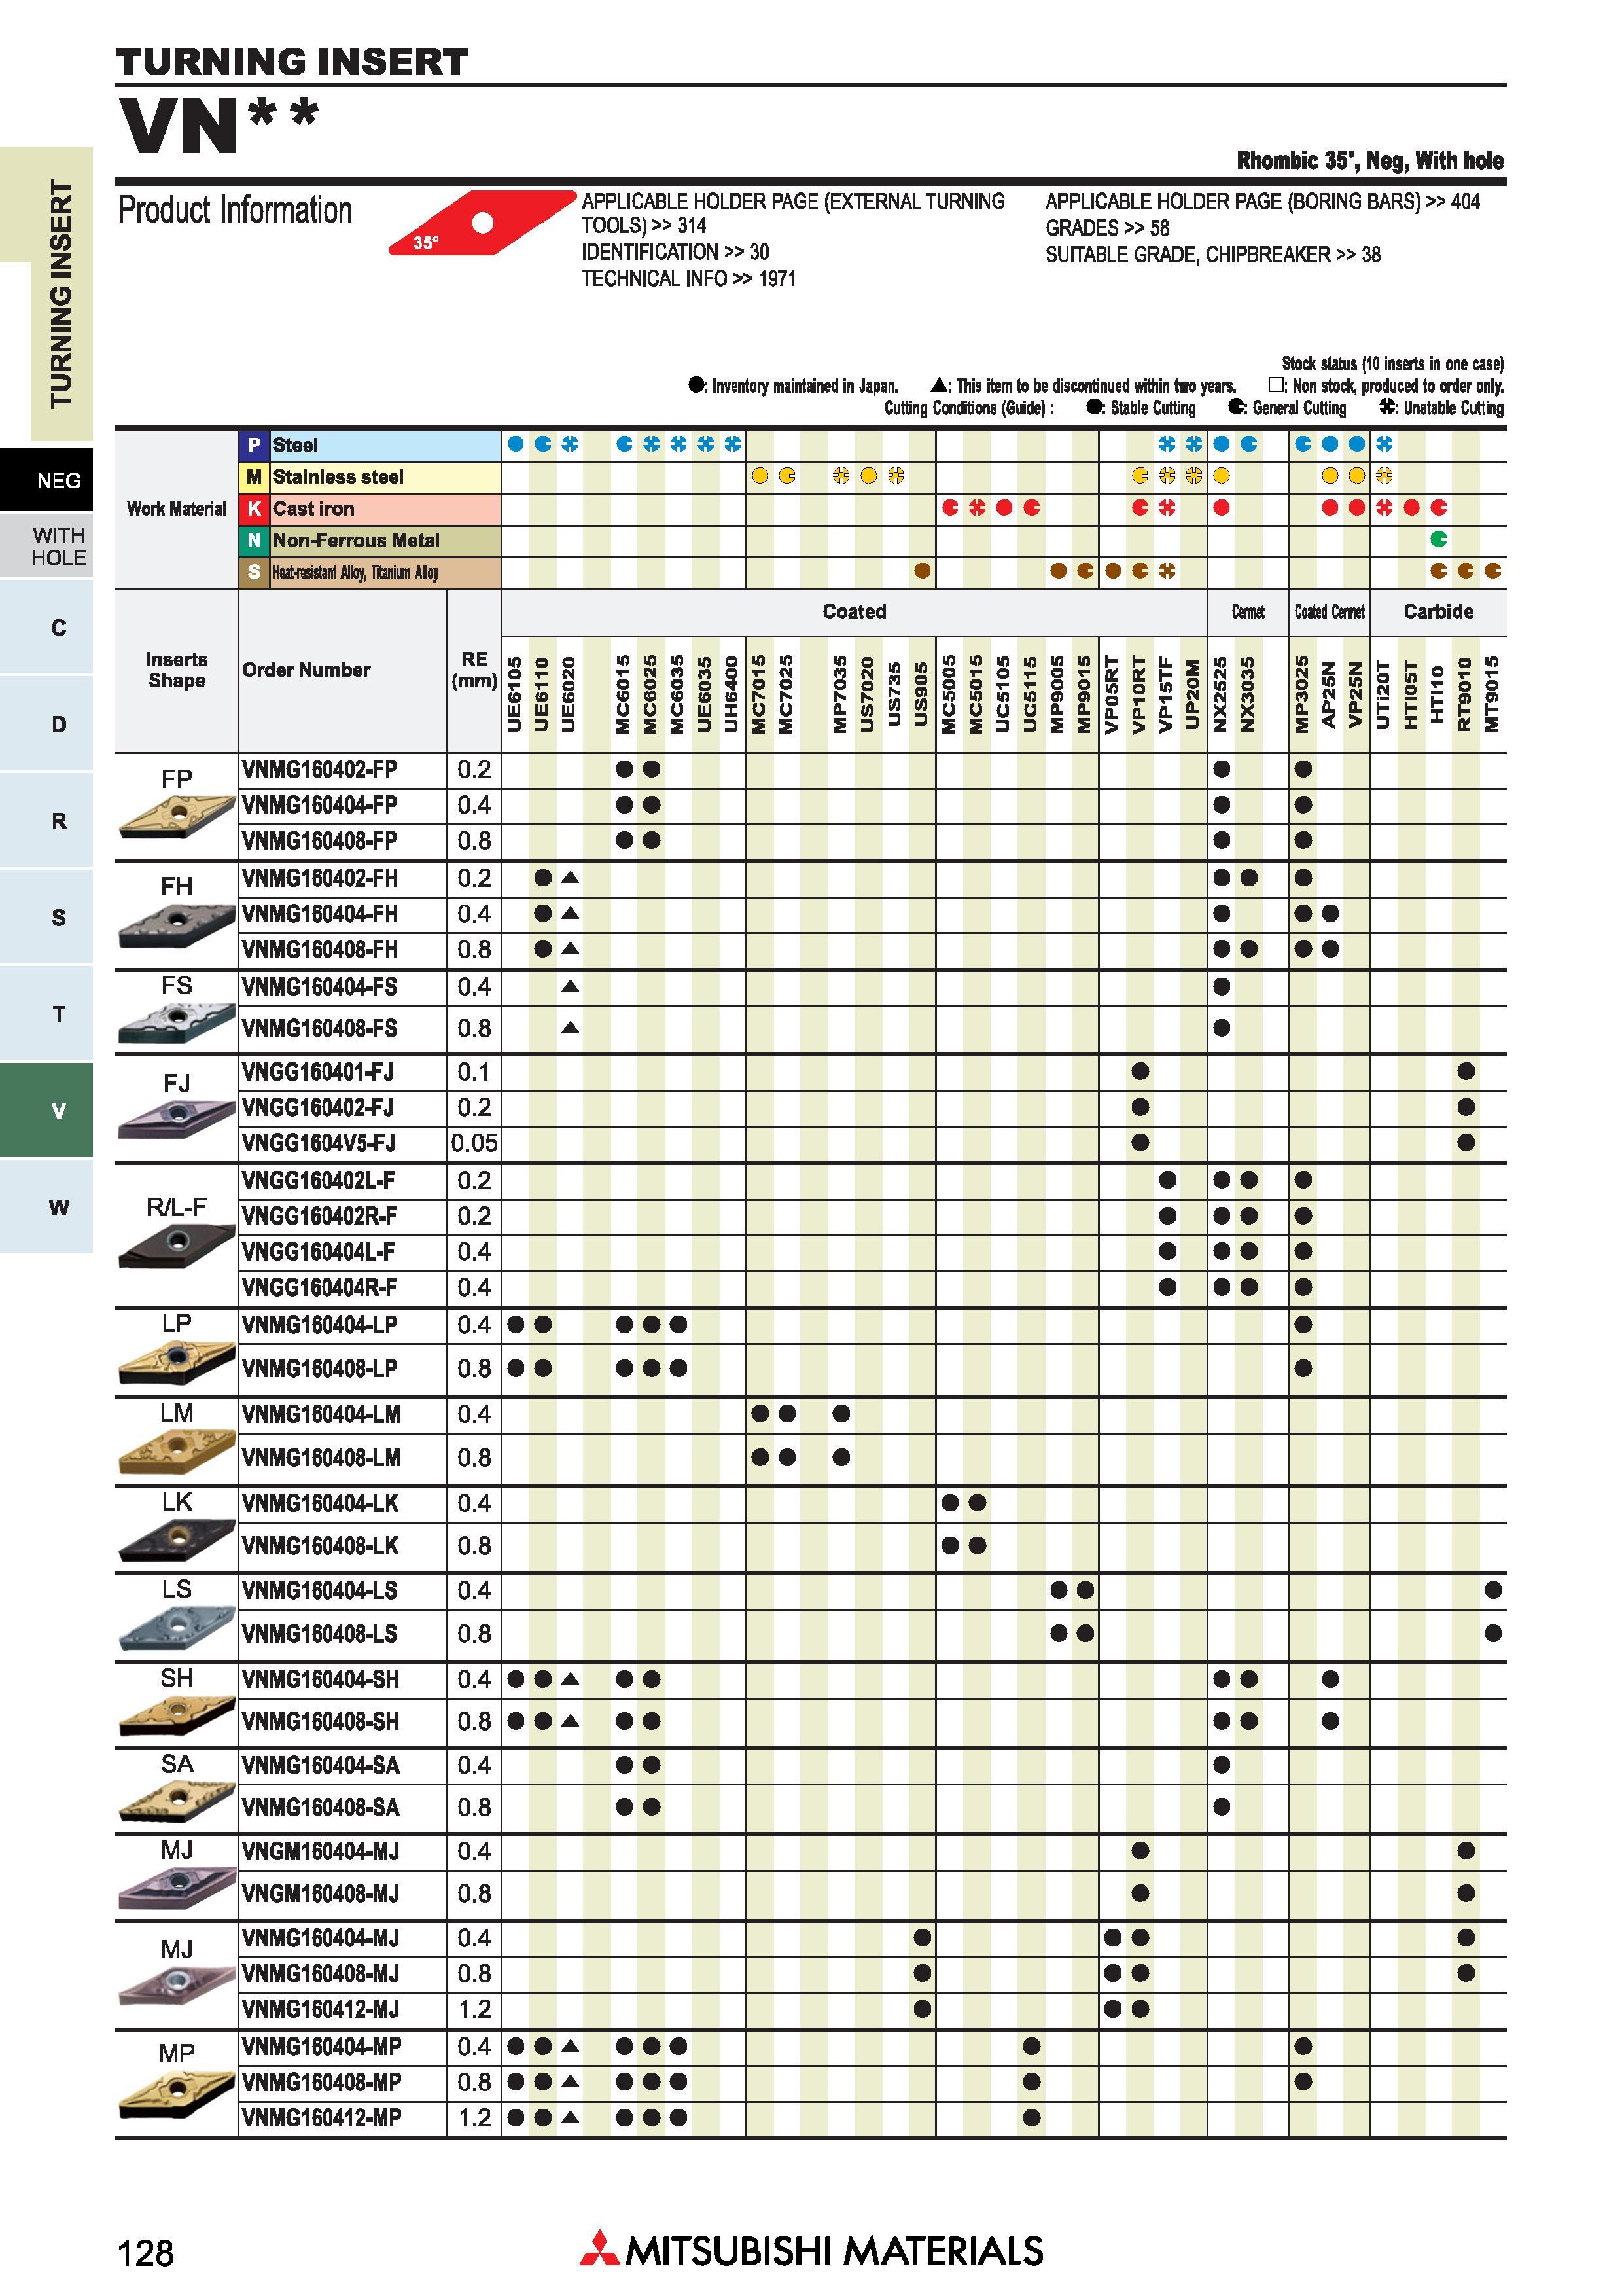1622x2296 pixels.
Task: Follow the GRADES >> 58 page reference
Action: tap(1107, 228)
